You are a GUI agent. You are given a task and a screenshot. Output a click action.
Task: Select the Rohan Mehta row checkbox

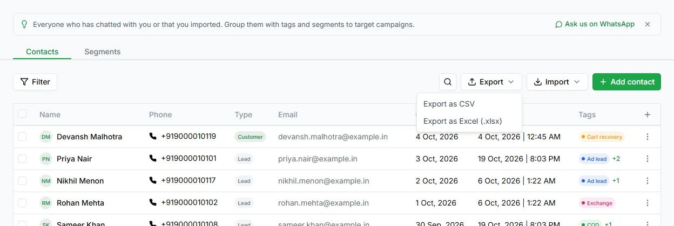click(x=22, y=203)
